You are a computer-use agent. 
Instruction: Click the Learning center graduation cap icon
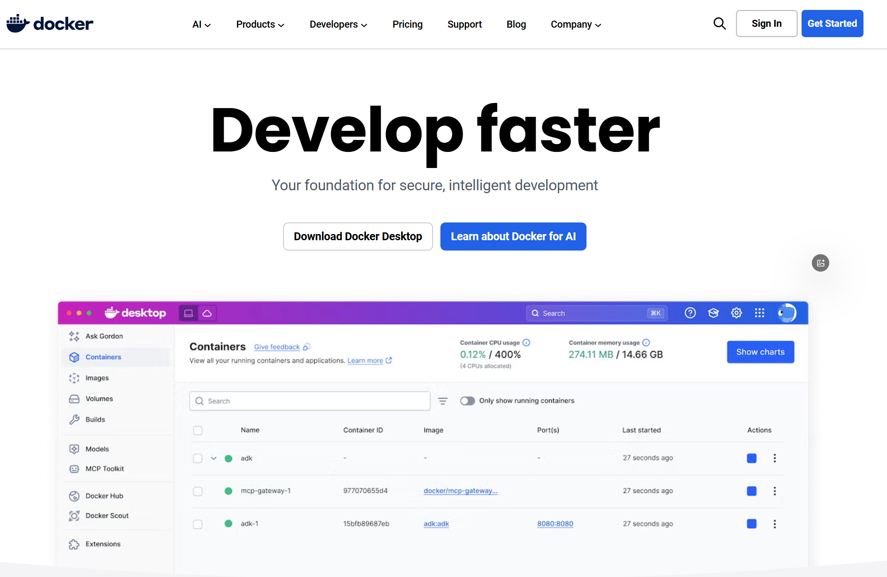[713, 313]
